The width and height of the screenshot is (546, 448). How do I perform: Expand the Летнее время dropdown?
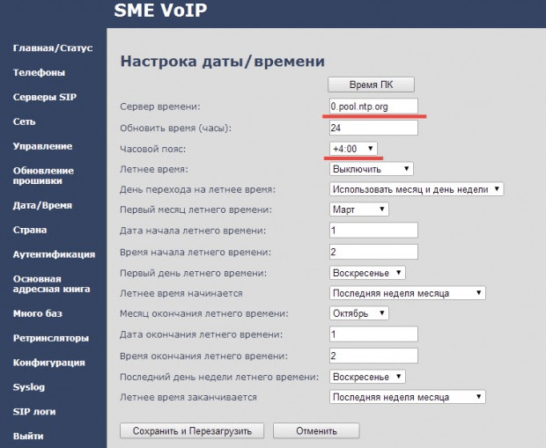coord(372,169)
